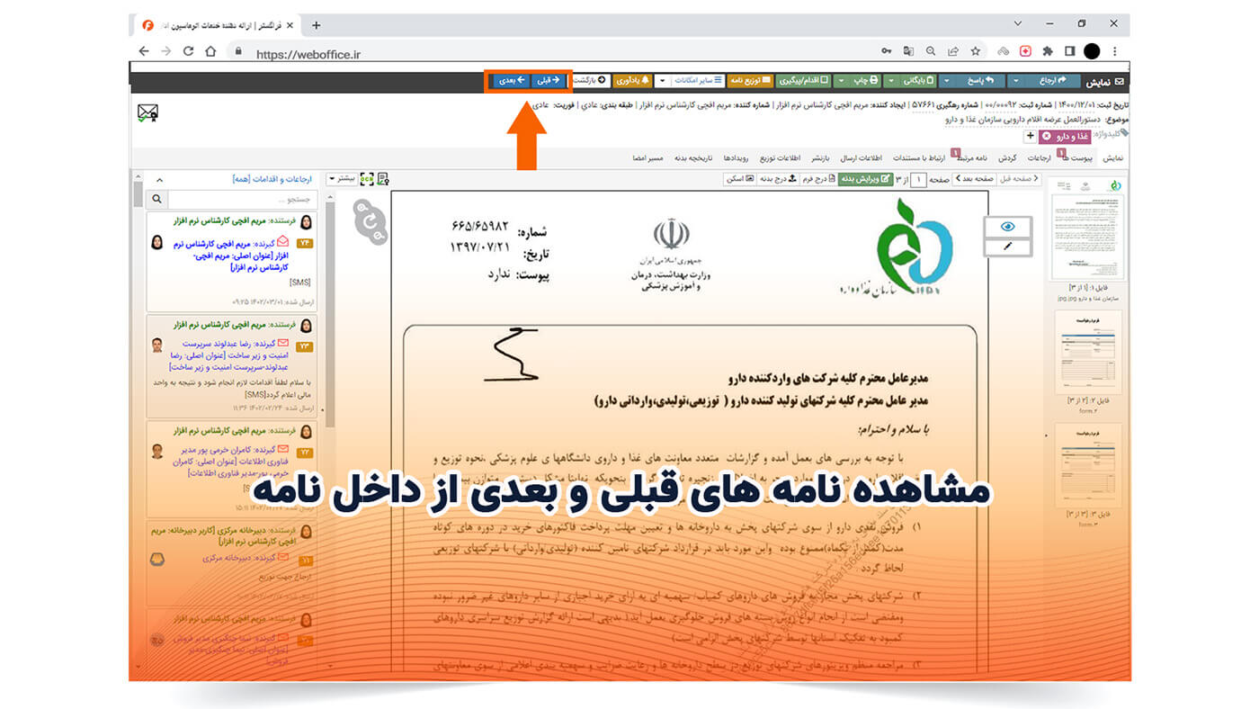Collapse the ارجاعات و اقدامات panel chevron
Image resolution: width=1259 pixels, height=709 pixels.
click(159, 180)
